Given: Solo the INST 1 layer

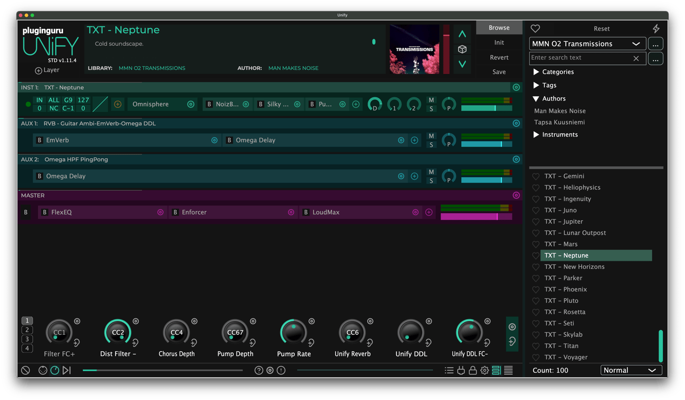Looking at the screenshot, I should pyautogui.click(x=431, y=109).
